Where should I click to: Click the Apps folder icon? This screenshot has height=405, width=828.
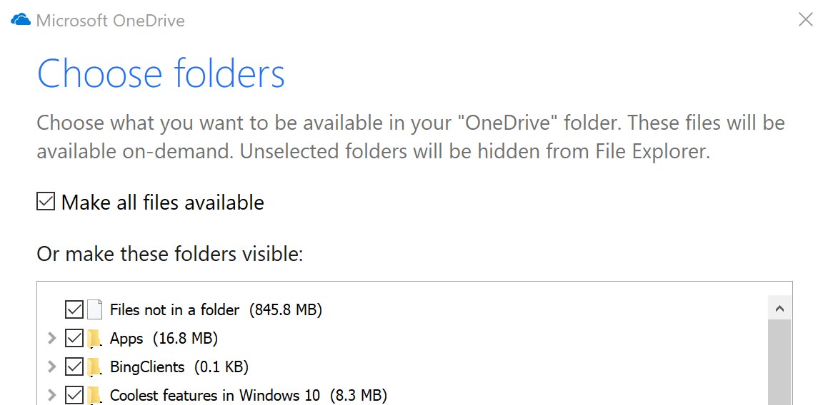point(94,339)
